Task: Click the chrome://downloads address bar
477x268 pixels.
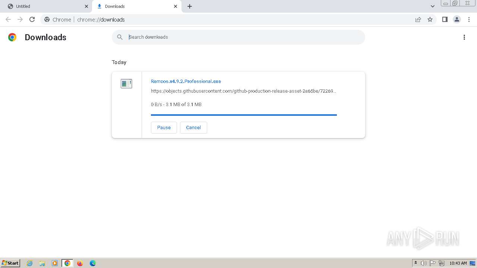Action: click(238, 19)
